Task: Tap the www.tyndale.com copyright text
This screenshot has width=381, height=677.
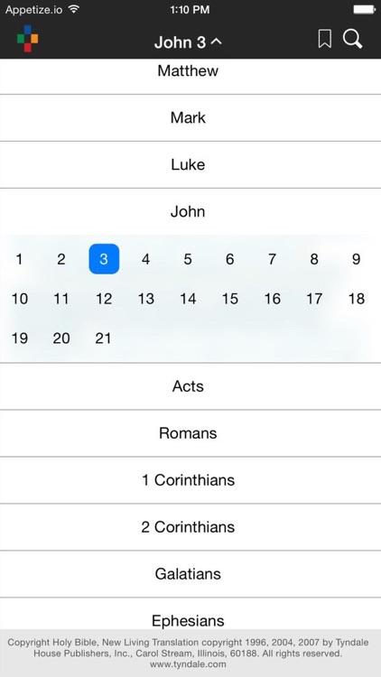Action: (x=188, y=664)
